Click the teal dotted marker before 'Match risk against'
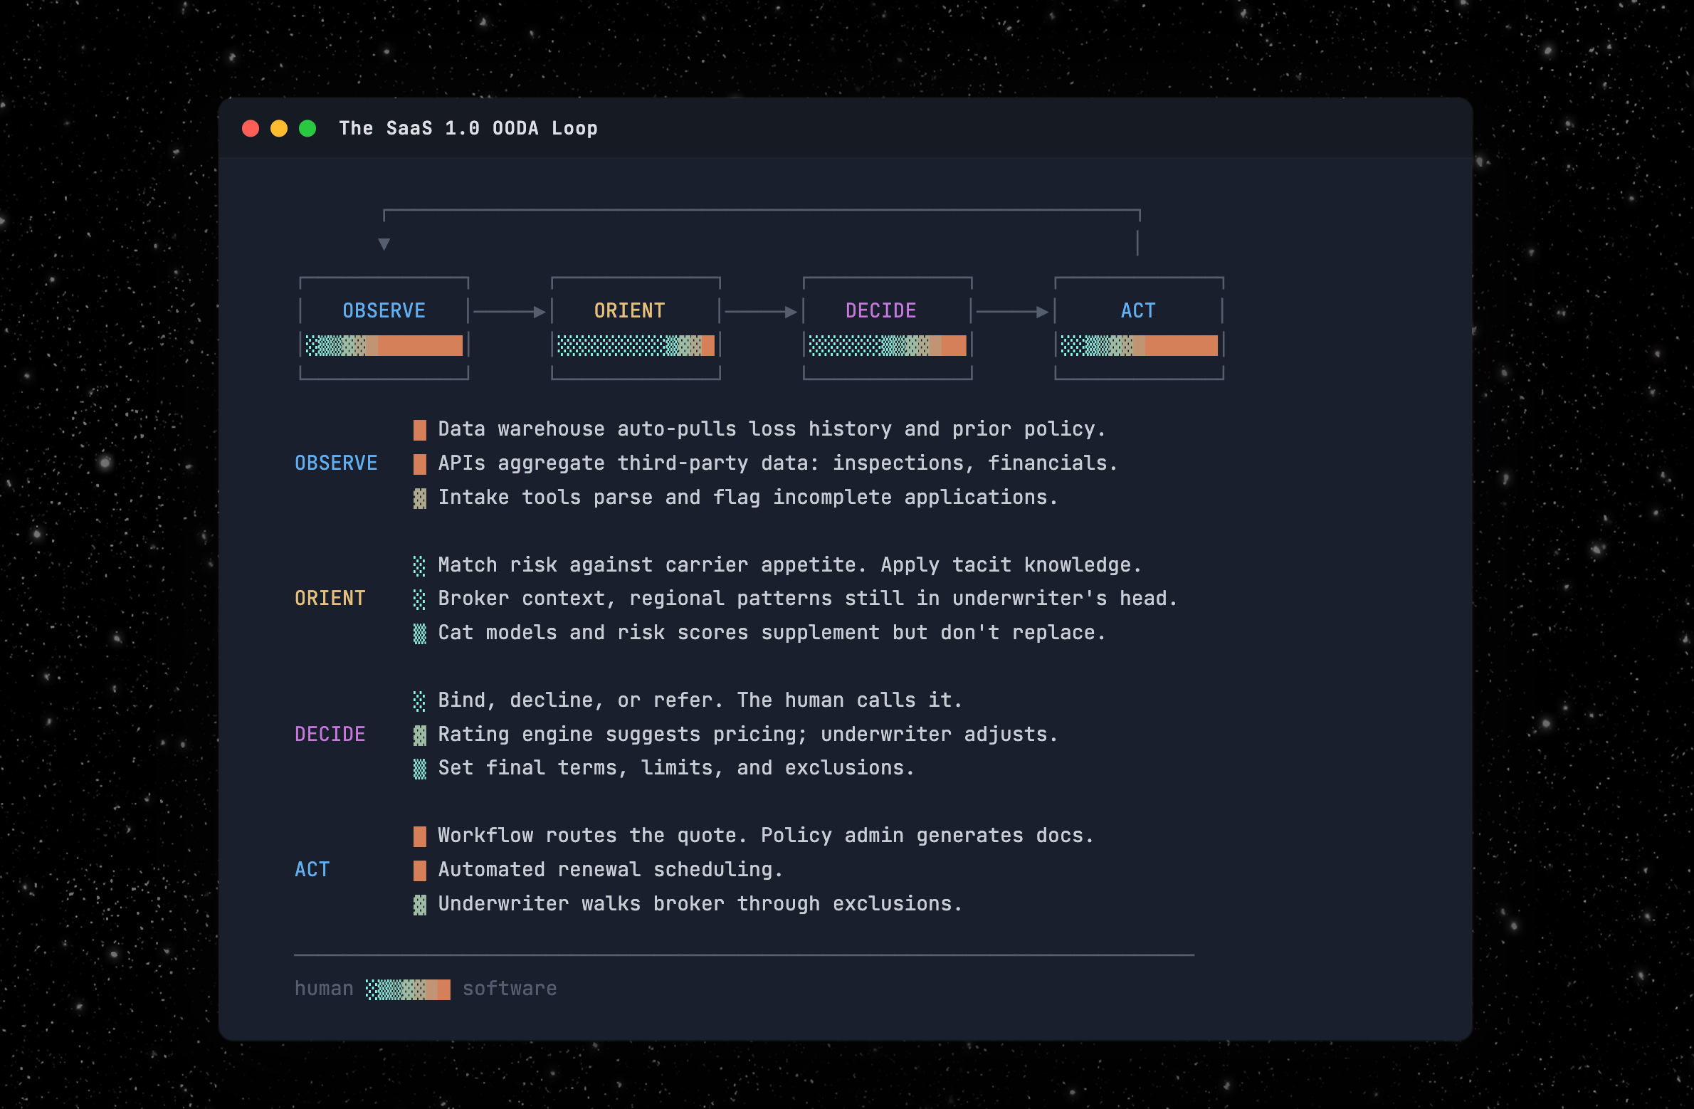 point(420,566)
